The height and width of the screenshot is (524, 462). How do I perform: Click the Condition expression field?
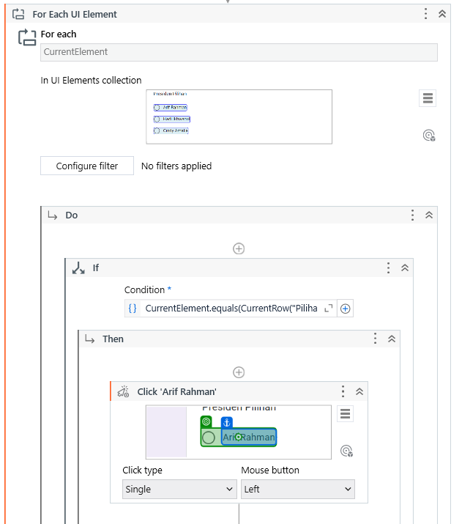(x=231, y=309)
